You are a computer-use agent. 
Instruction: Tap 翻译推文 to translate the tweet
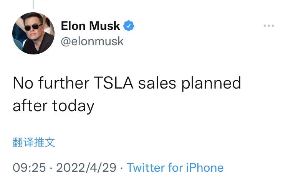click(34, 143)
